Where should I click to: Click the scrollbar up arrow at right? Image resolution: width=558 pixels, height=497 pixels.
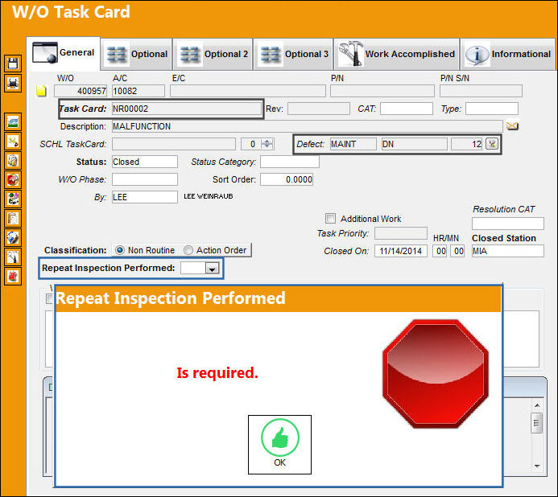[537, 405]
